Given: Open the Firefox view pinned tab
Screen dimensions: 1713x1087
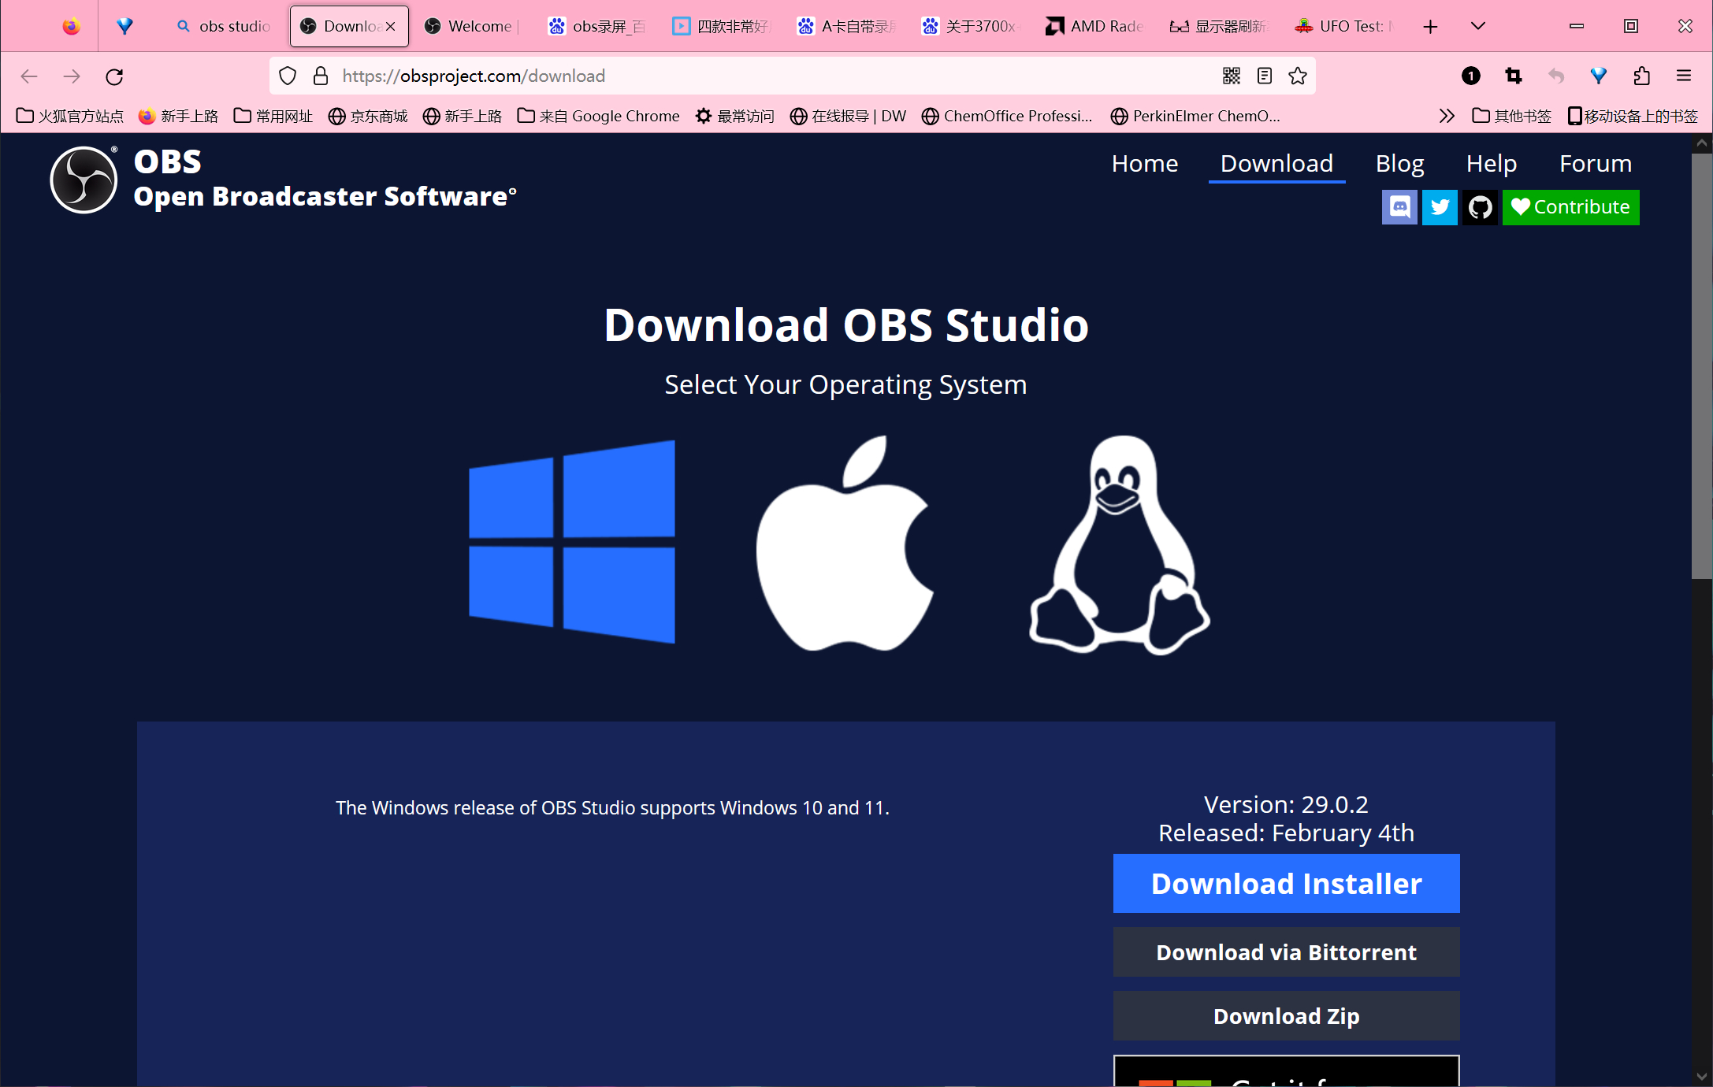Looking at the screenshot, I should (72, 26).
